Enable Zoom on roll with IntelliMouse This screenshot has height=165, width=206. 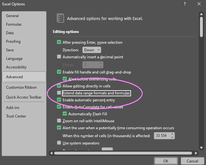pos(59,121)
